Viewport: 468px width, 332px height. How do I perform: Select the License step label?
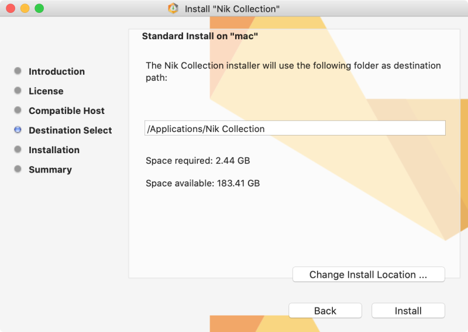click(46, 91)
